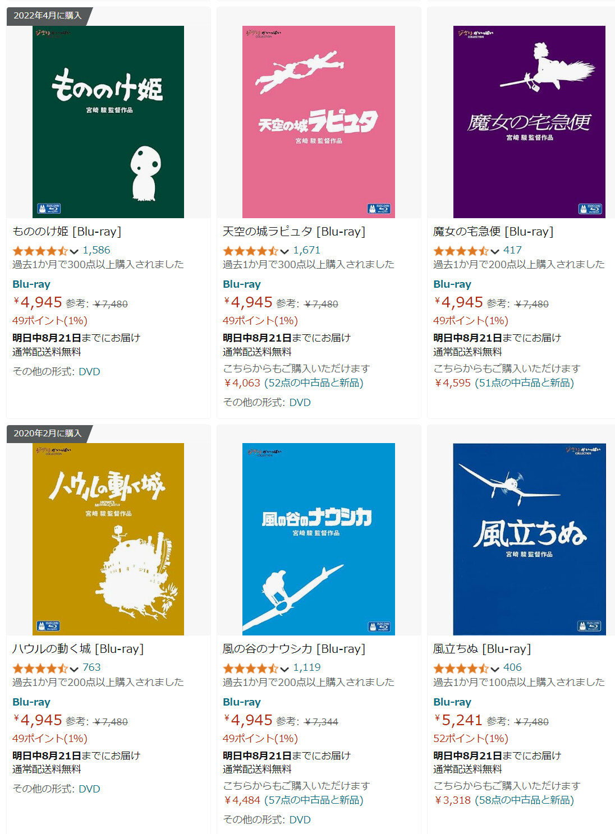
Task: Open the ハウルの動く城 gold cover image
Action: 108,539
